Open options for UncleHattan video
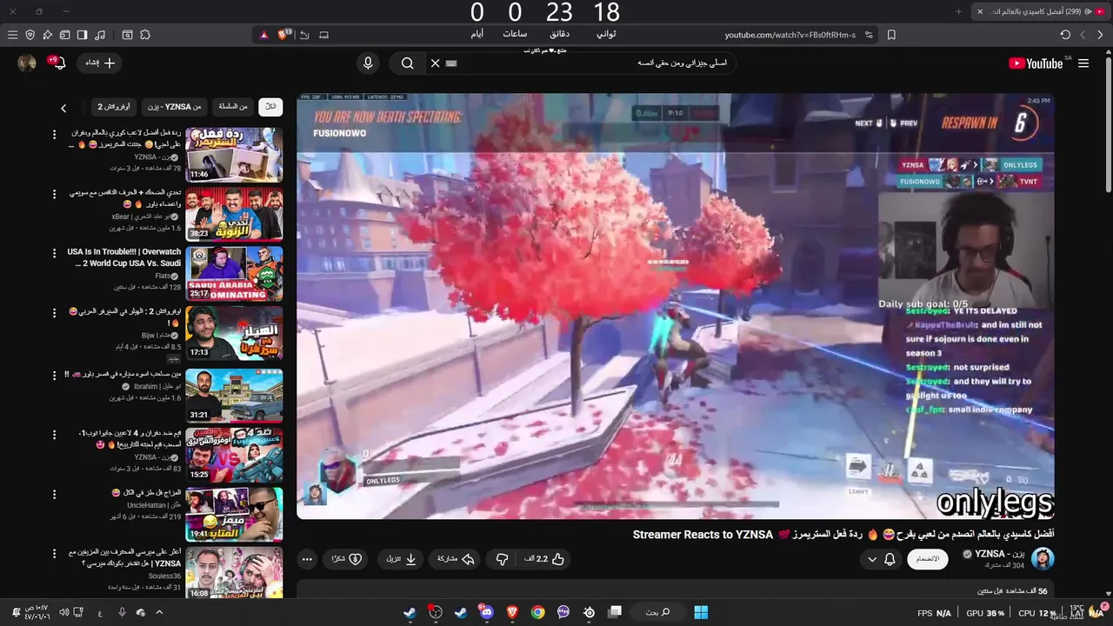Image resolution: width=1113 pixels, height=626 pixels. tap(54, 494)
